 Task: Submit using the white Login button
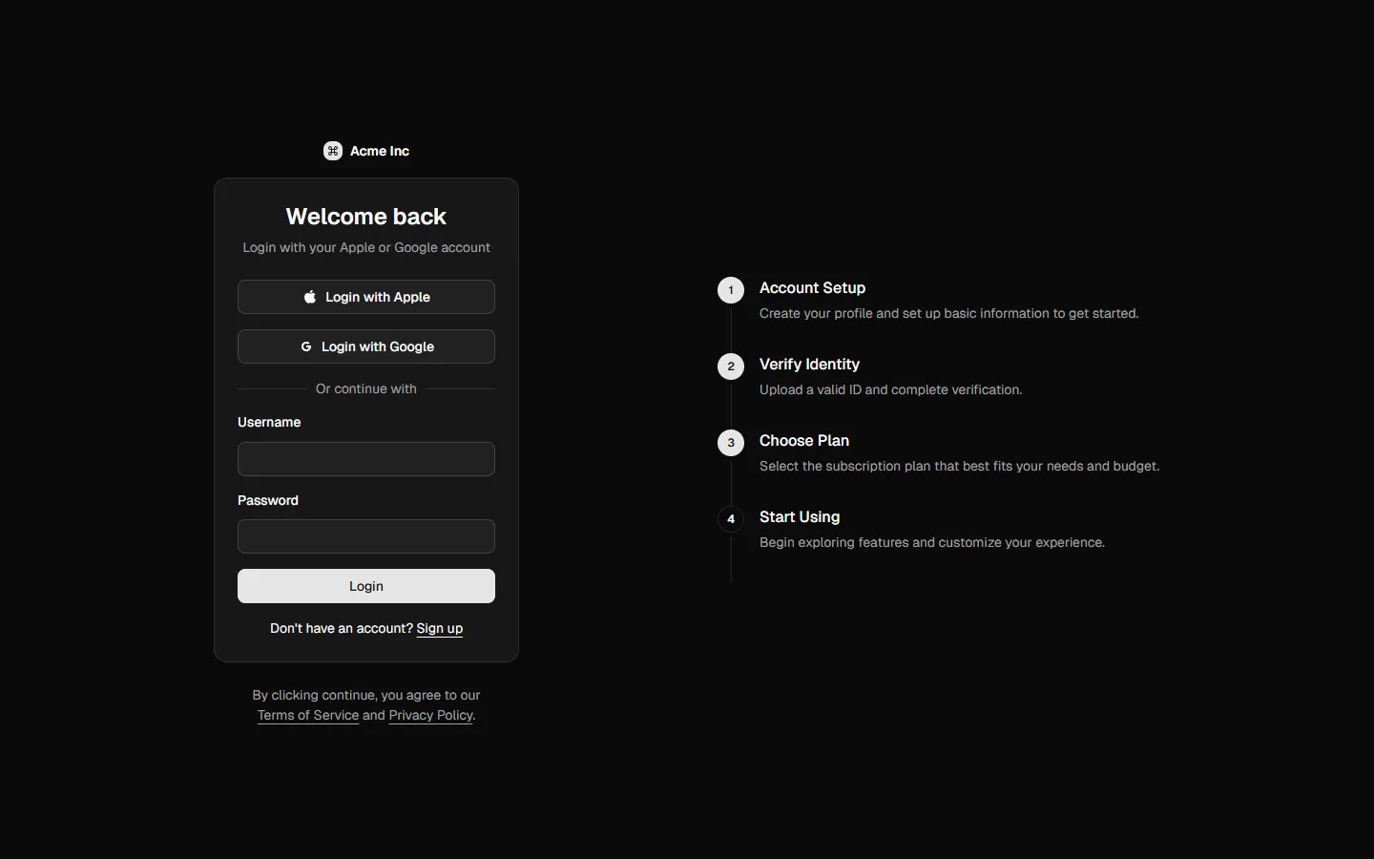pyautogui.click(x=366, y=586)
